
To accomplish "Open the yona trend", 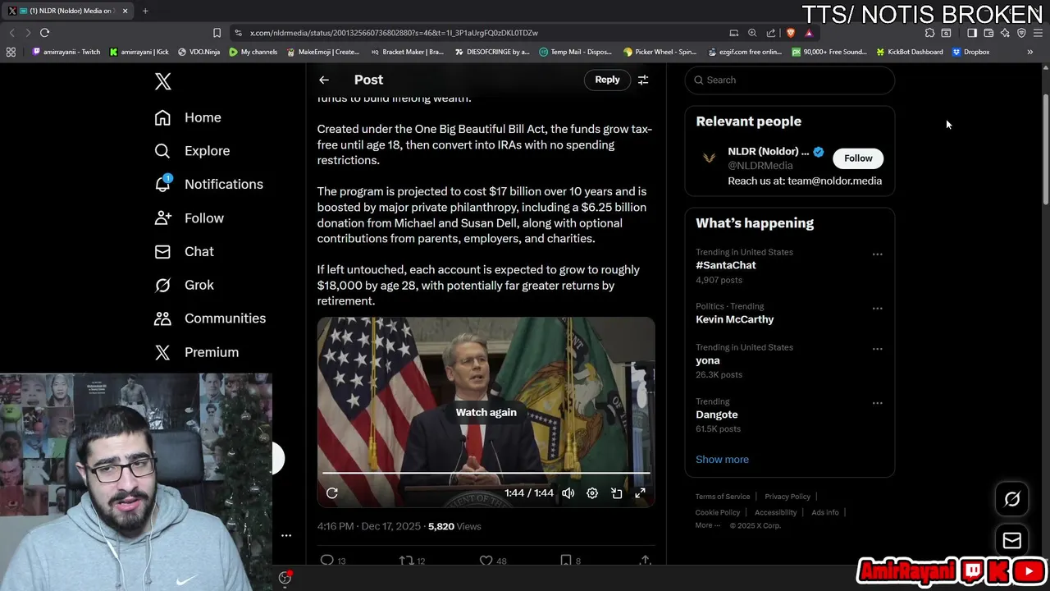I will coord(708,360).
